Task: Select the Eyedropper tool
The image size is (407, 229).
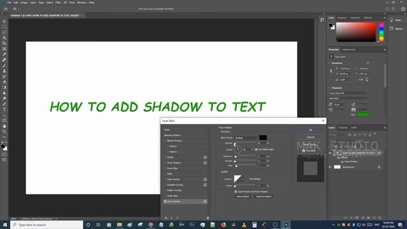Action: (4, 54)
